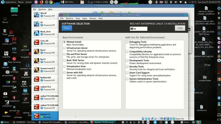Switch to NOBODY YouTube taskbar entry
The height and width of the screenshot is (124, 221).
click(25, 122)
